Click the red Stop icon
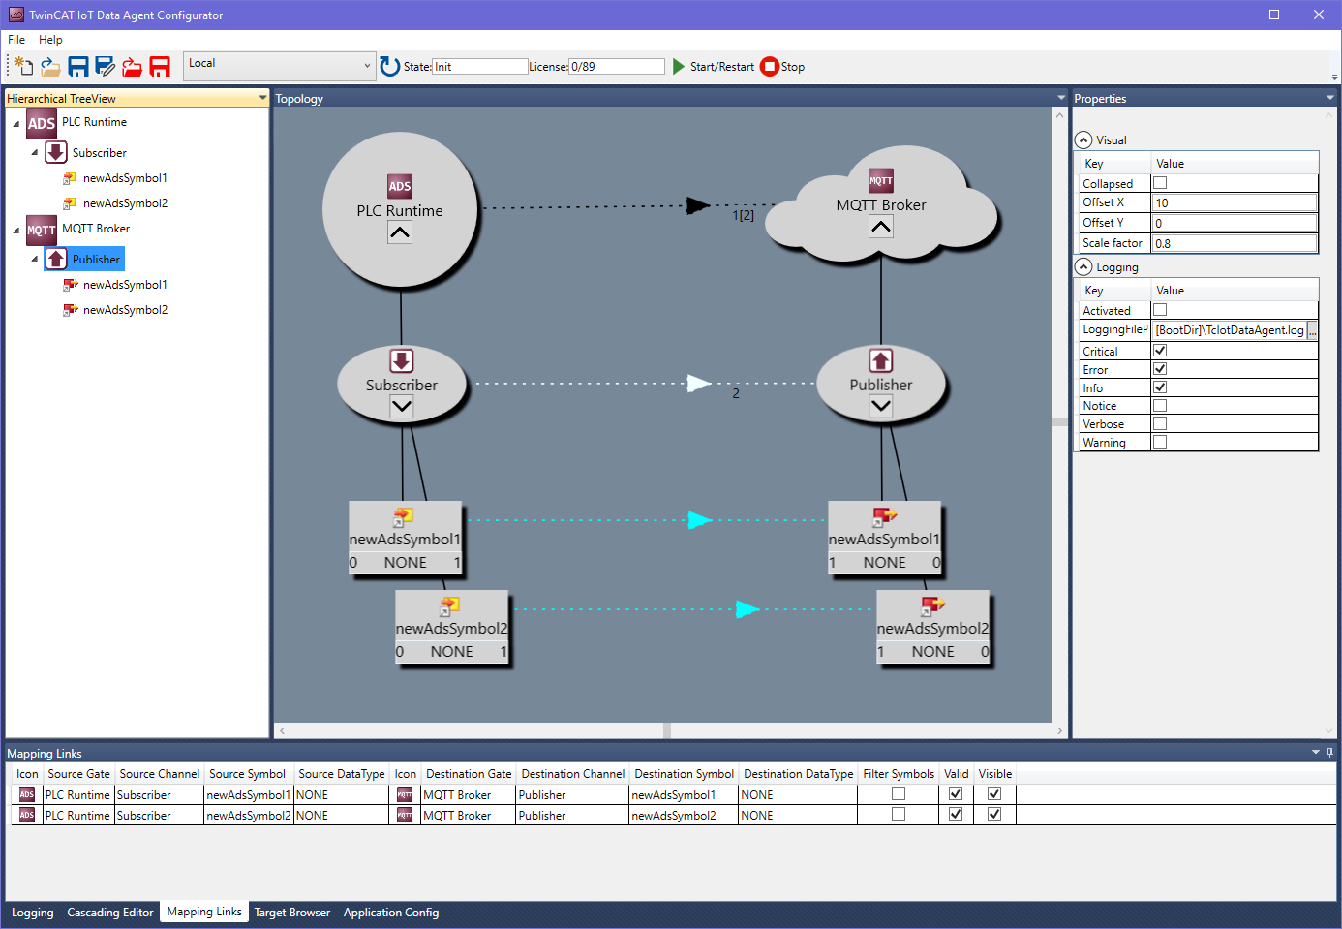The width and height of the screenshot is (1342, 929). [770, 66]
